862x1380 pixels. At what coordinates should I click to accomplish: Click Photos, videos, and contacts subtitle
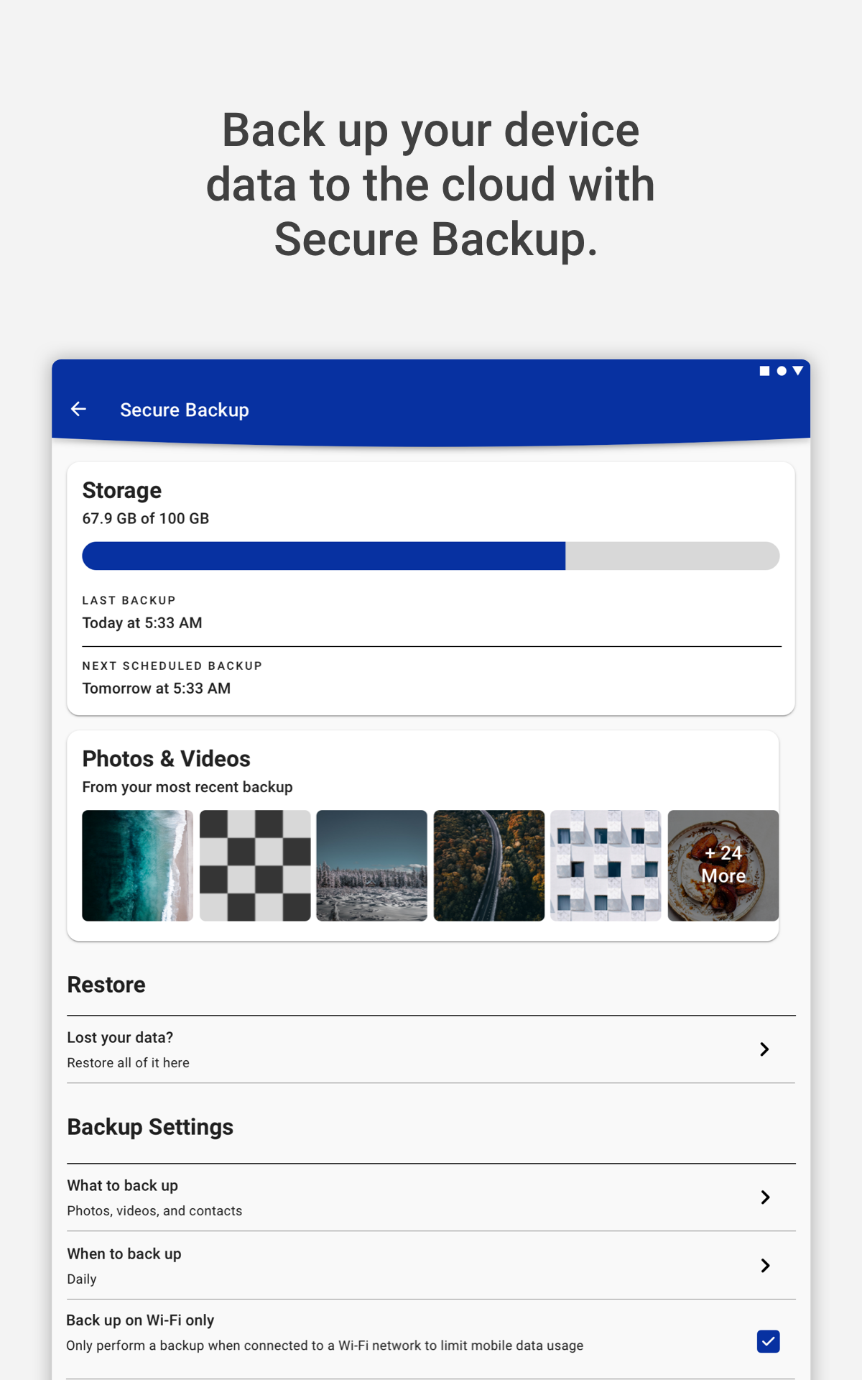154,1211
